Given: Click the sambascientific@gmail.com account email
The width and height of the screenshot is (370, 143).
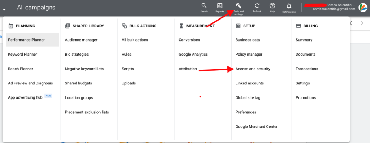Looking at the screenshot, I should point(334,9).
